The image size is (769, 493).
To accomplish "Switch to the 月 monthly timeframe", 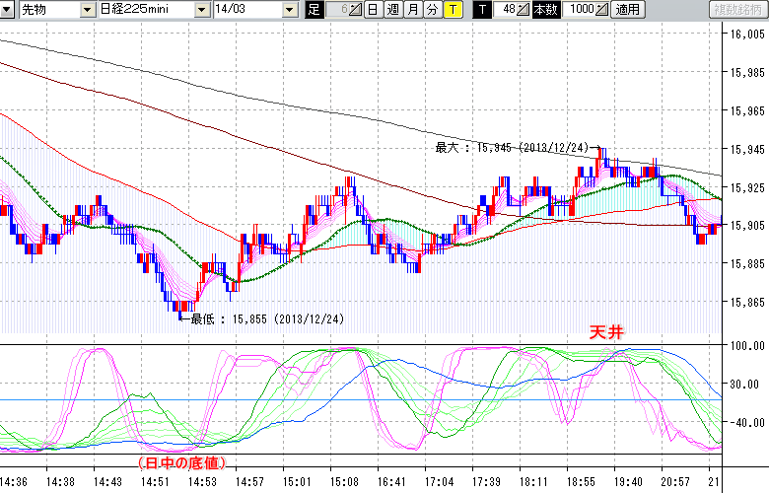I will [412, 10].
